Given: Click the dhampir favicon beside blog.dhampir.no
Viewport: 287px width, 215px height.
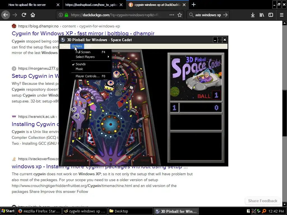Looking at the screenshot, I should 14,26.
